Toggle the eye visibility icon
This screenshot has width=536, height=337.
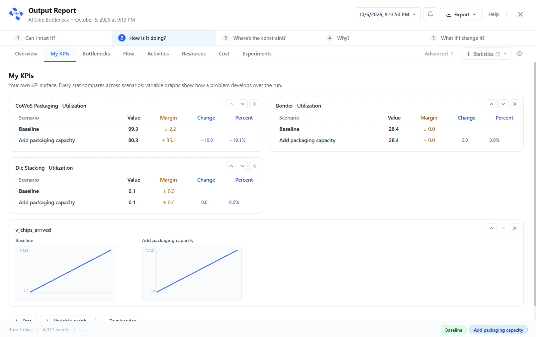[x=519, y=54]
